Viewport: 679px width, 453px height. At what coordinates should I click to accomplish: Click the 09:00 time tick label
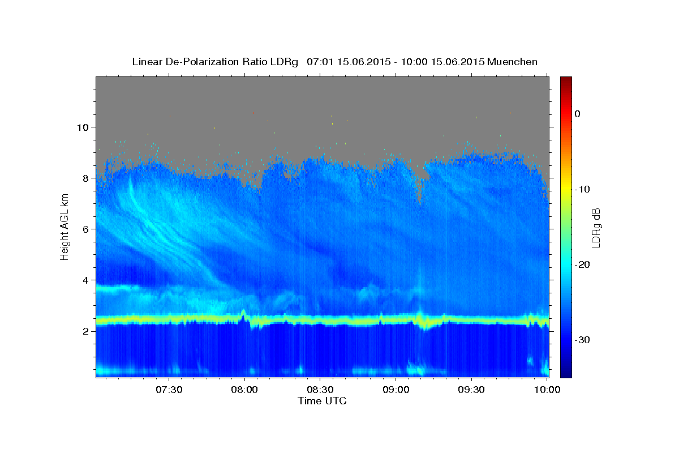(x=396, y=390)
